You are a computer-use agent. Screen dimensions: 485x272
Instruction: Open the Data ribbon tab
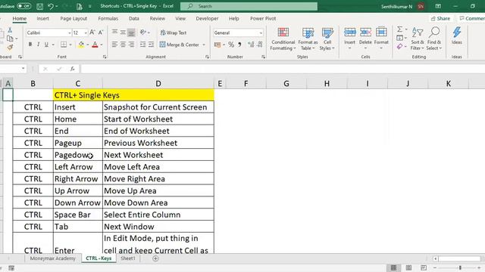coord(134,18)
